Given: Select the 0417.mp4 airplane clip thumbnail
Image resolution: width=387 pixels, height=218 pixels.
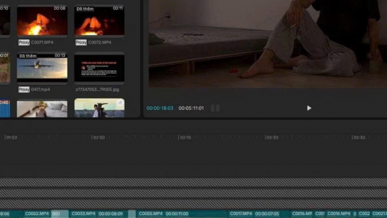Looking at the screenshot, I should (x=42, y=68).
